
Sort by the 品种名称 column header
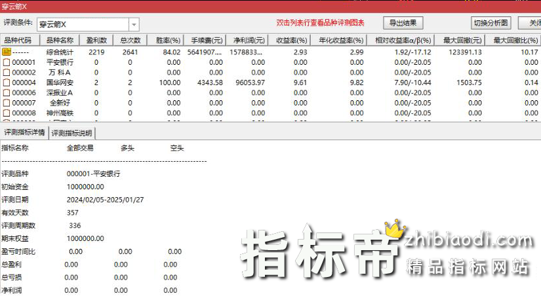pos(60,41)
